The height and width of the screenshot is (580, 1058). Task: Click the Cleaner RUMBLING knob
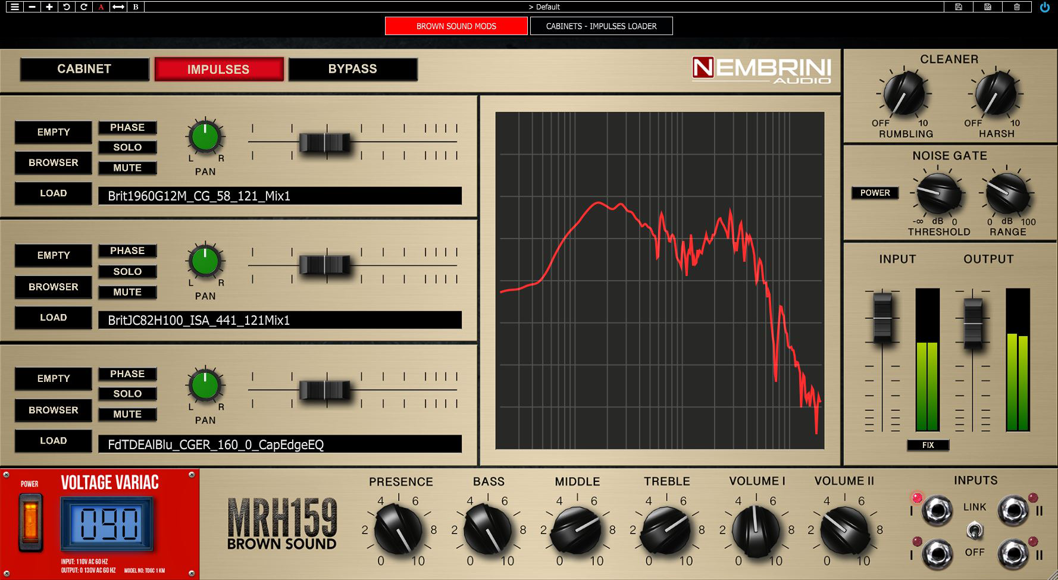click(904, 94)
